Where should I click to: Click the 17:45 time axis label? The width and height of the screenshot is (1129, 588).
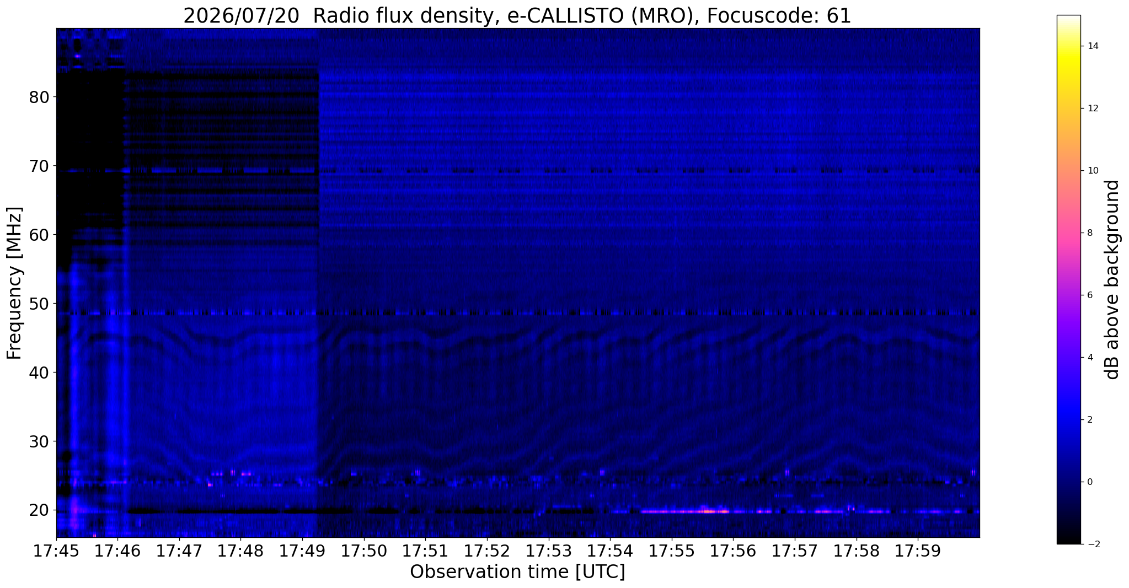56,551
